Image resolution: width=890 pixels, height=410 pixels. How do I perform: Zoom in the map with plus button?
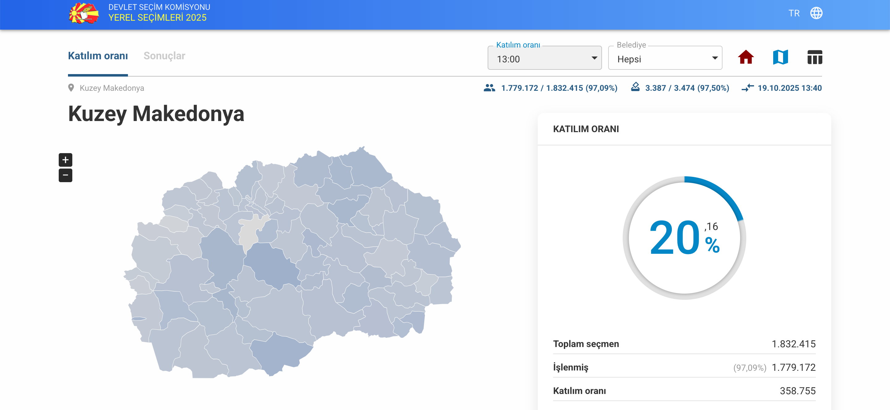tap(65, 160)
